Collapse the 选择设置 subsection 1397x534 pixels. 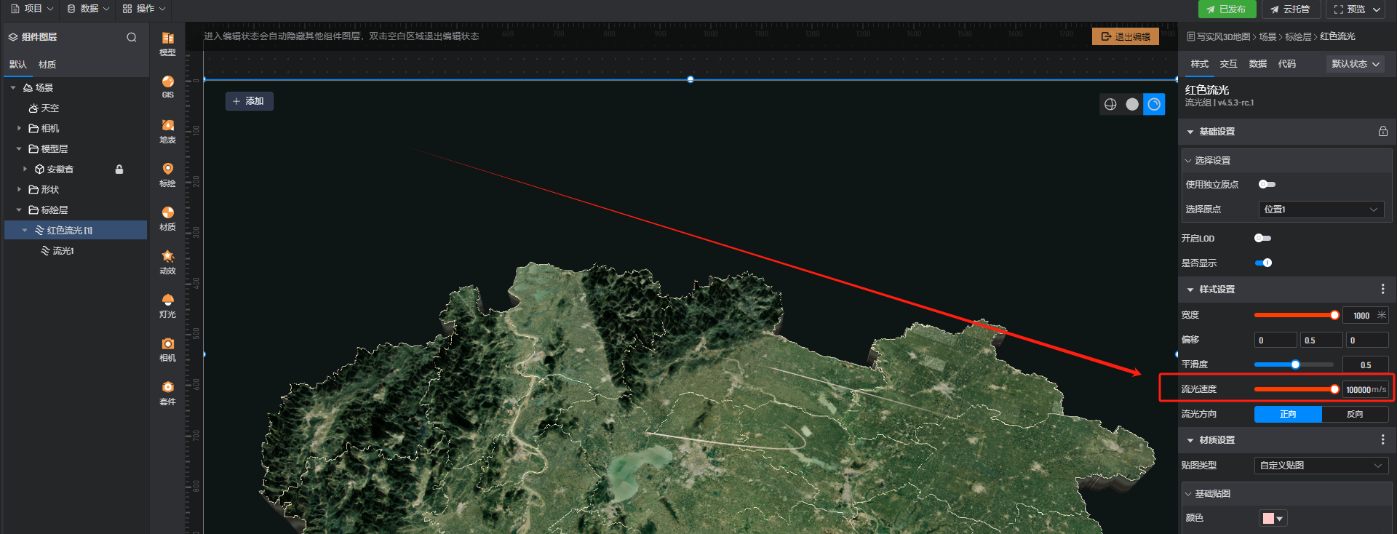point(1188,161)
